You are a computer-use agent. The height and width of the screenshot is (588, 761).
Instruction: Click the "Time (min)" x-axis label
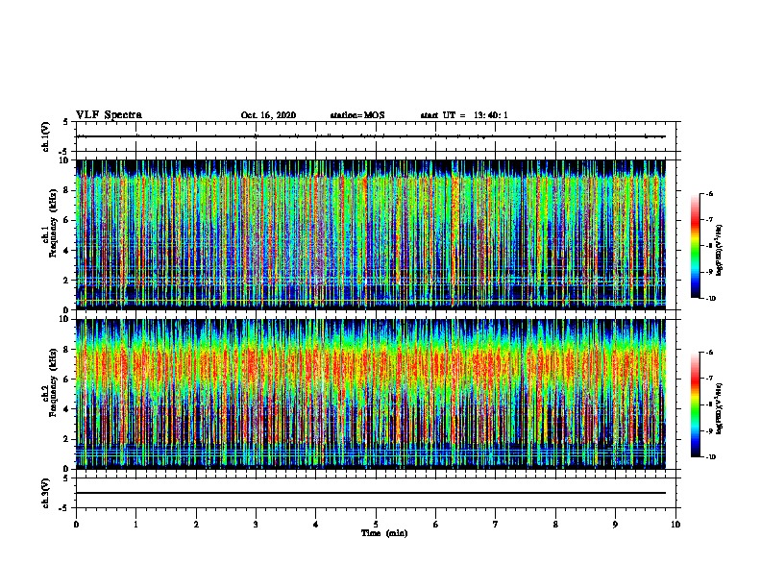click(384, 533)
